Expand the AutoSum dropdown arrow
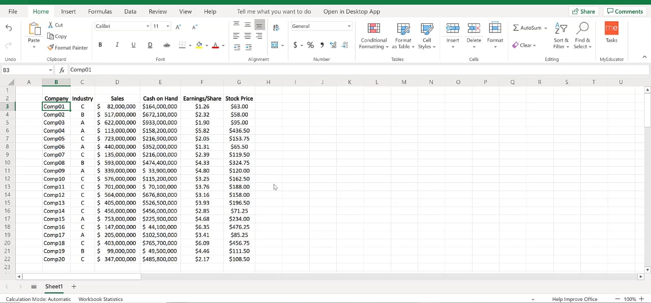Viewport: 651px width, 303px height. click(x=546, y=28)
